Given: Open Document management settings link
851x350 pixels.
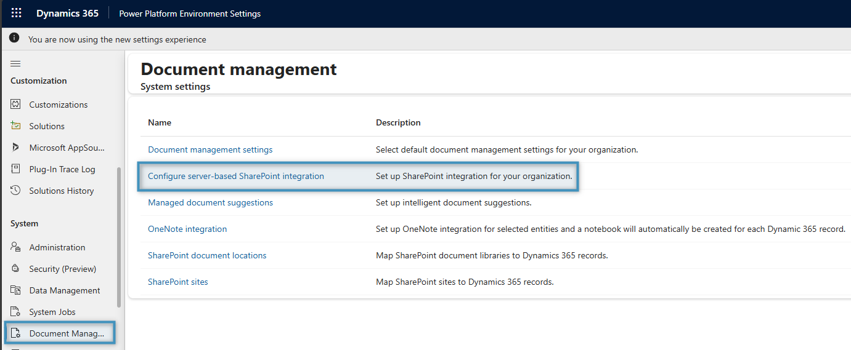Looking at the screenshot, I should [x=210, y=149].
